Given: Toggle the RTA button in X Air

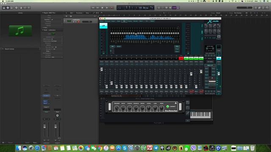Looking at the screenshot, I should coord(177,46).
